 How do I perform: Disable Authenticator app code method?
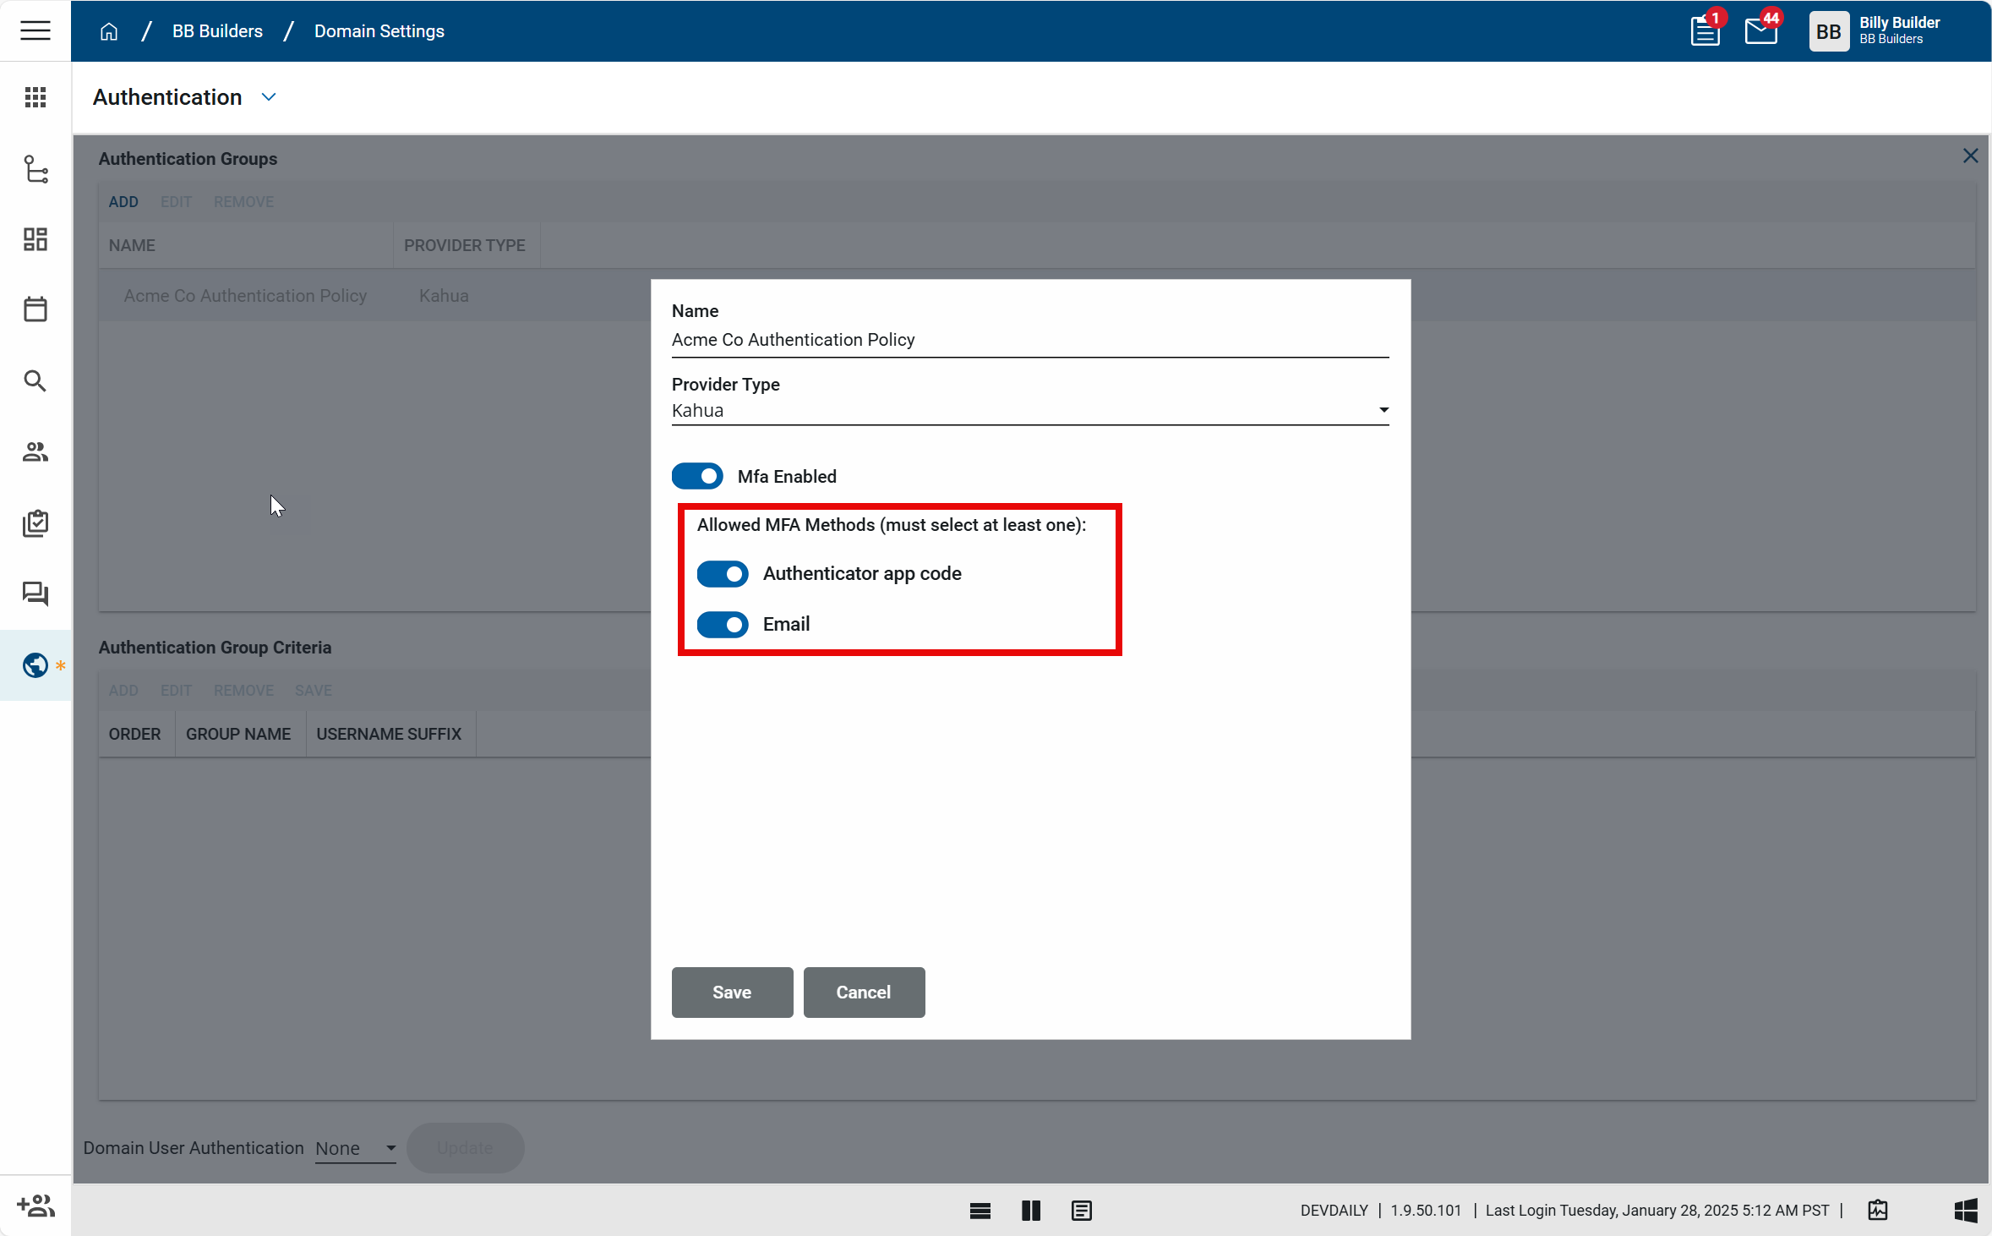point(723,574)
